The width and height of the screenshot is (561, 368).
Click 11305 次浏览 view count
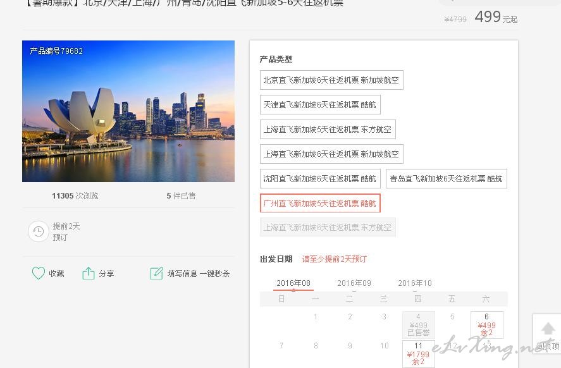(x=75, y=195)
